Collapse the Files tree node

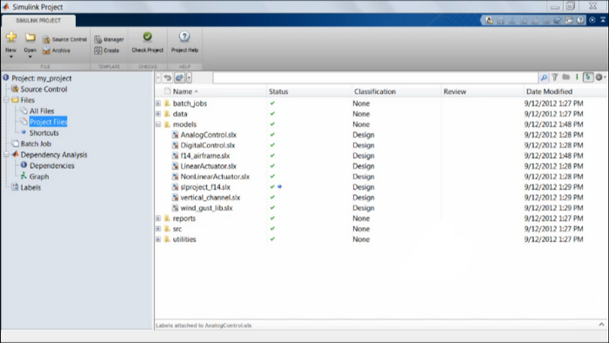point(6,100)
